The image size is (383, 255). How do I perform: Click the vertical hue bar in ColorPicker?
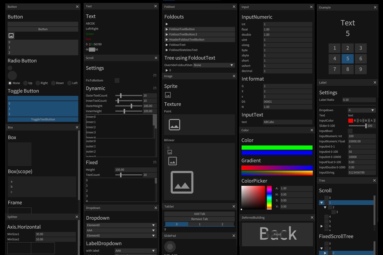(269, 197)
